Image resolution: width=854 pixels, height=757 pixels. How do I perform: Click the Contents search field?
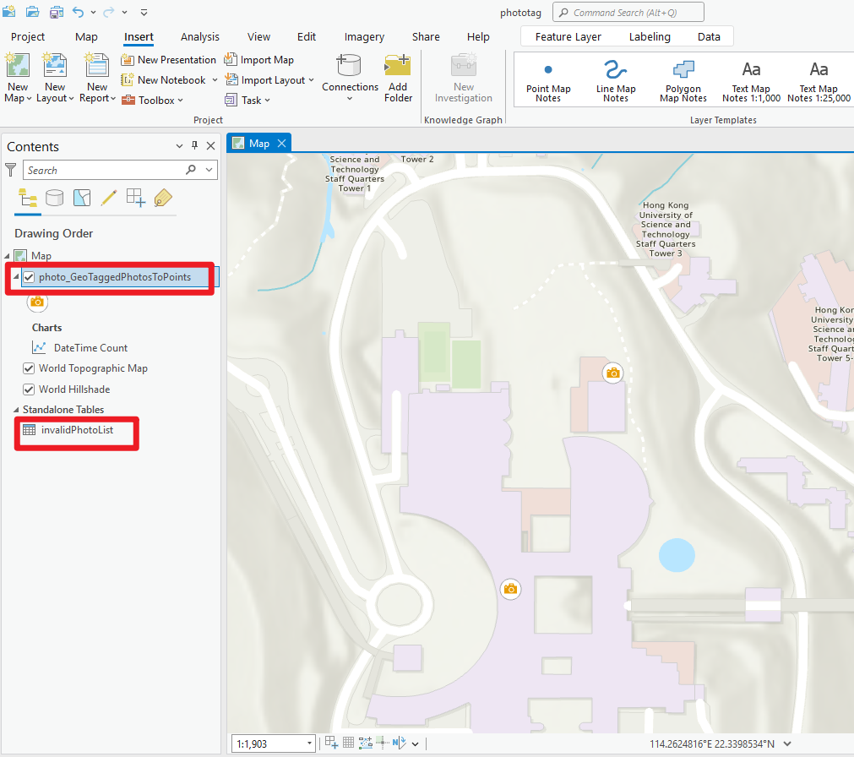tap(106, 170)
